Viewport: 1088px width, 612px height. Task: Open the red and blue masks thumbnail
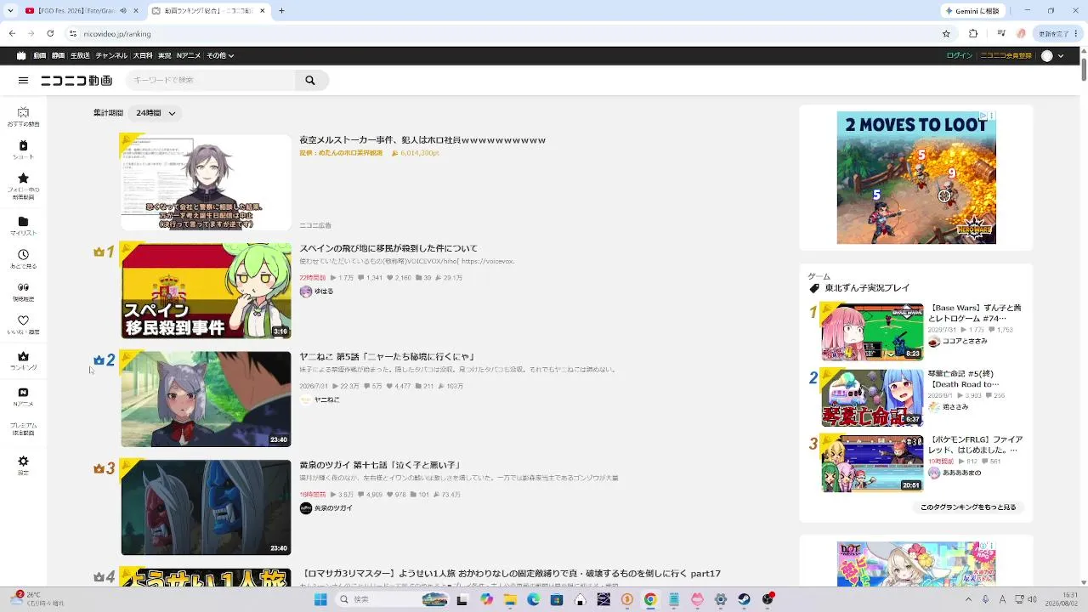(x=206, y=507)
